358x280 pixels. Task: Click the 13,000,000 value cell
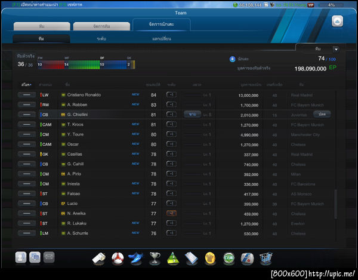click(248, 96)
